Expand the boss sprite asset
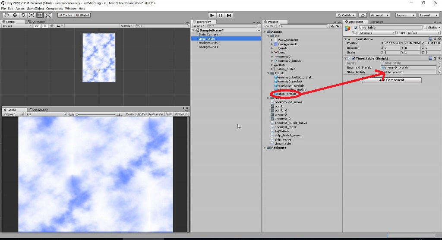Image resolution: width=442 pixels, height=240 pixels. (272, 53)
